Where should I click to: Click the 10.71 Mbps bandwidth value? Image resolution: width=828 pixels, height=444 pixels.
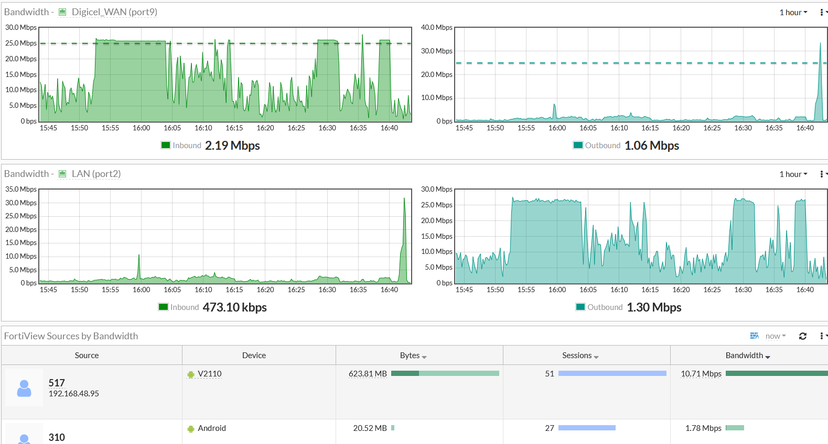(x=701, y=374)
